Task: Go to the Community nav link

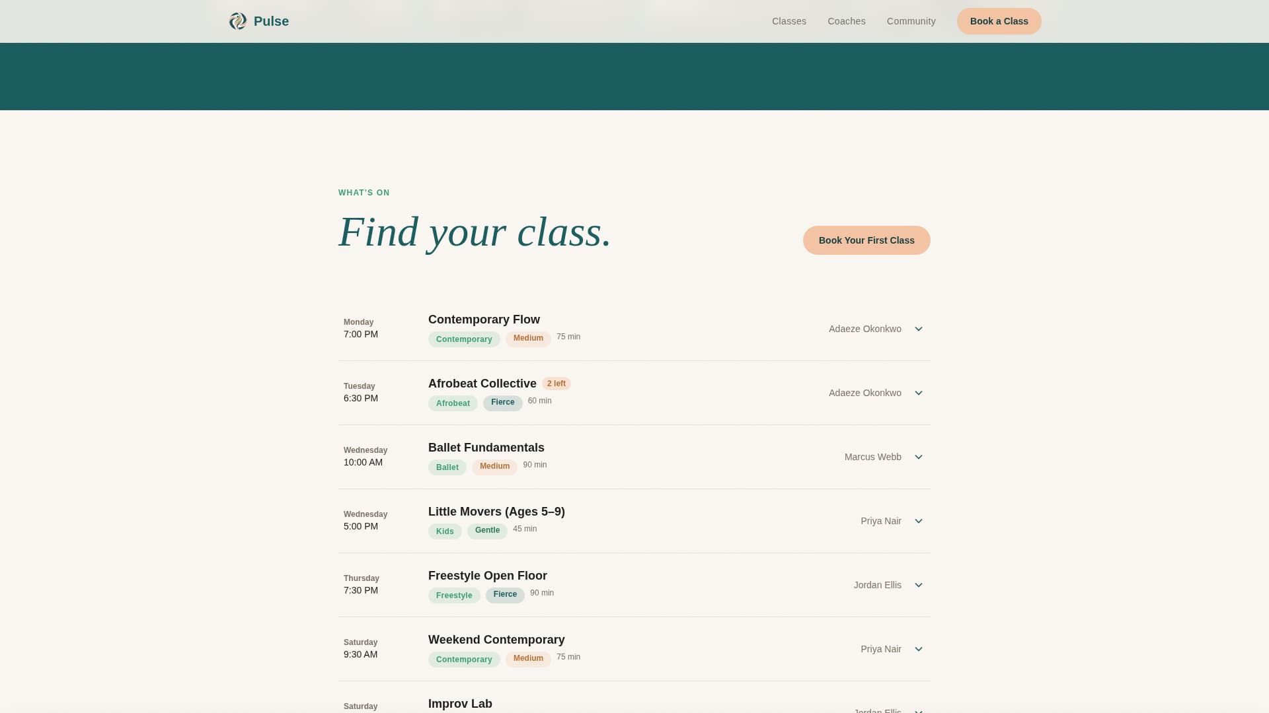Action: tap(911, 21)
